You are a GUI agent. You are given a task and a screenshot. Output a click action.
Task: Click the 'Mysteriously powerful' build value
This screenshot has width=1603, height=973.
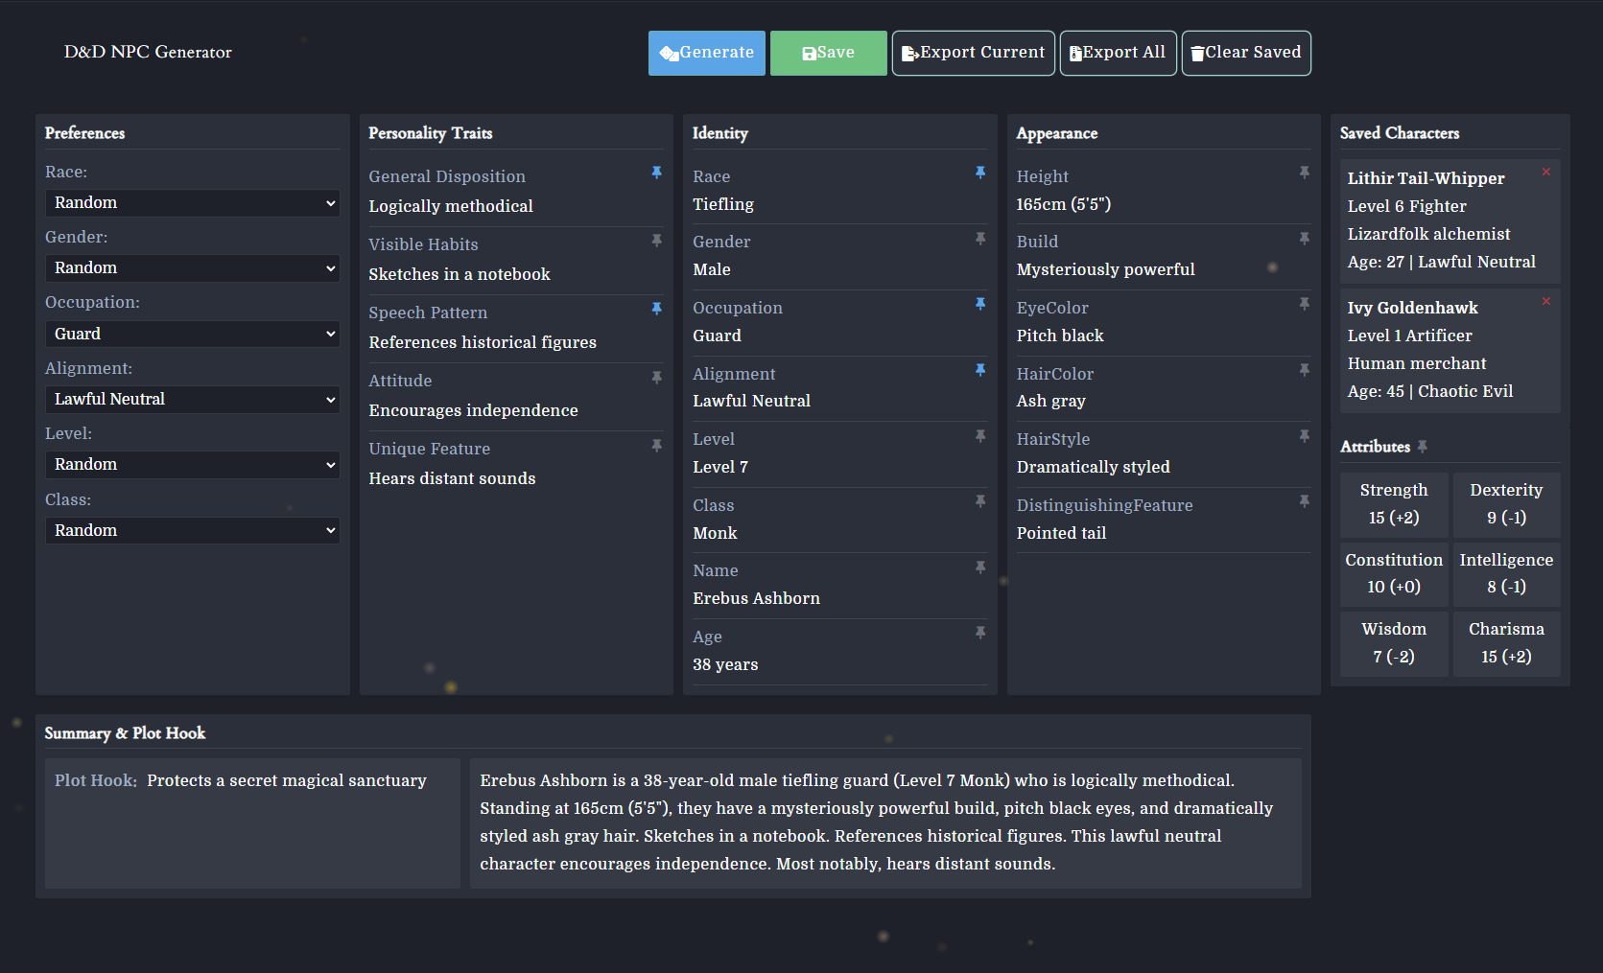[x=1106, y=270]
